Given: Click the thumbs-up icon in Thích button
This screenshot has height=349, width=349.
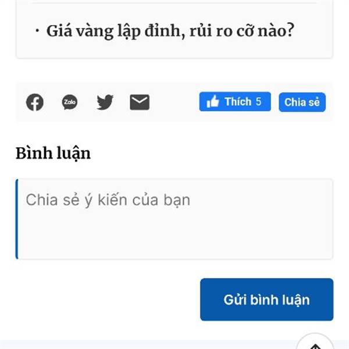Looking at the screenshot, I should pyautogui.click(x=213, y=101).
